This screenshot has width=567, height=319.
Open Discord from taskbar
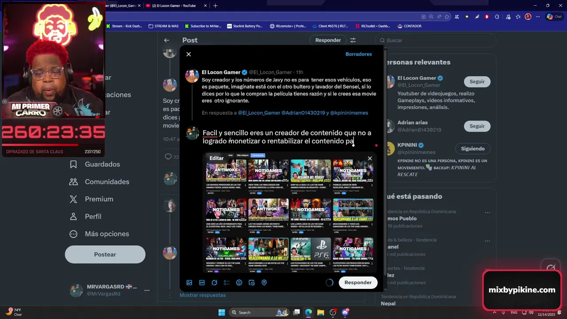point(345,312)
